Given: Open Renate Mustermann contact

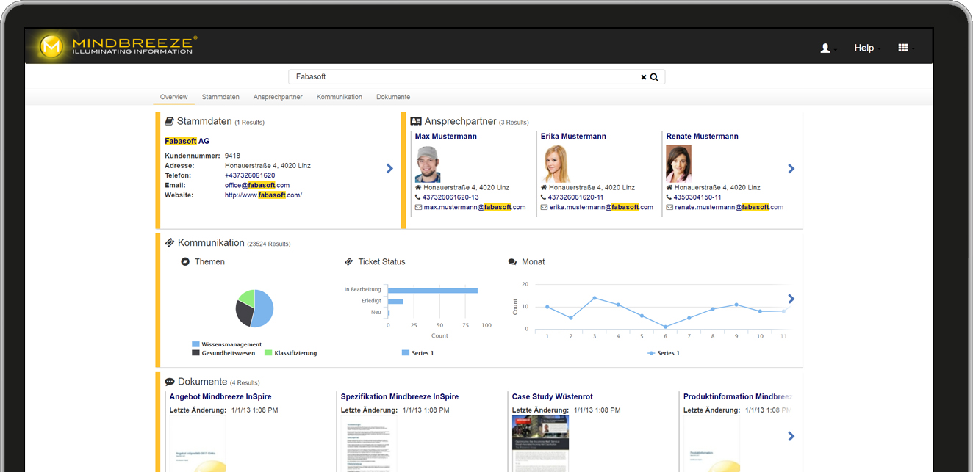Looking at the screenshot, I should point(703,137).
